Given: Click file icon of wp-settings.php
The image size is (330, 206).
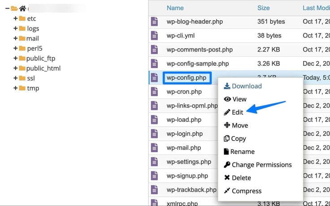Looking at the screenshot, I should click(x=154, y=162).
